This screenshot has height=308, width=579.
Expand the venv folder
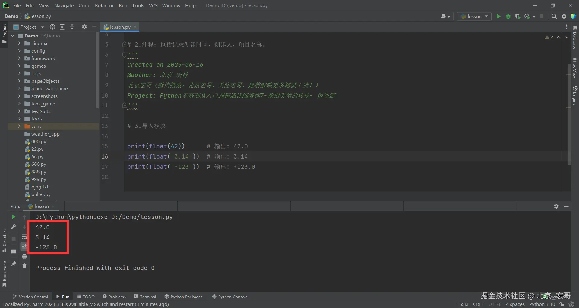pyautogui.click(x=19, y=126)
